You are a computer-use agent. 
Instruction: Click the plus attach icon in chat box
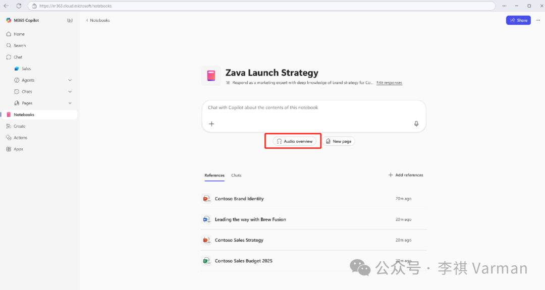tap(211, 124)
